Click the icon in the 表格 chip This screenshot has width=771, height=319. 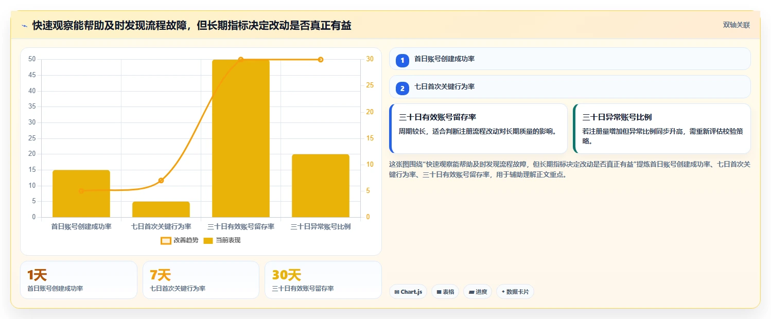(x=439, y=292)
